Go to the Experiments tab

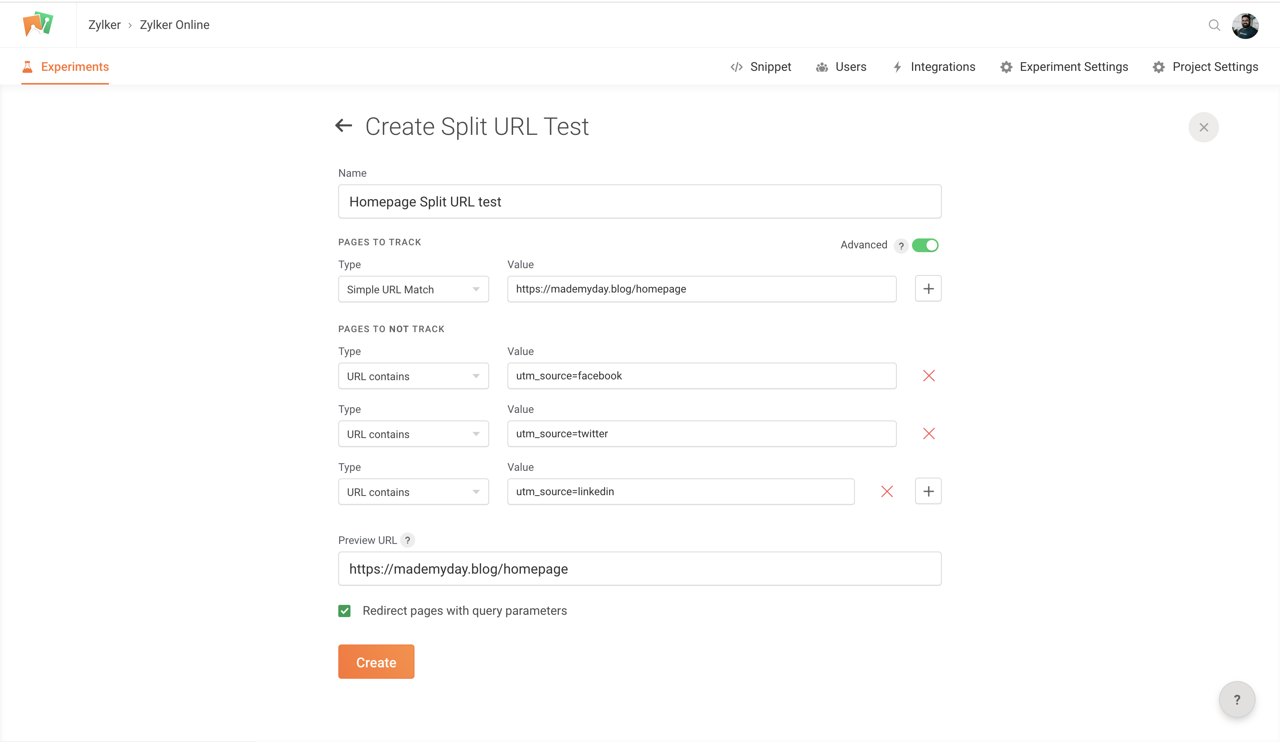66,67
